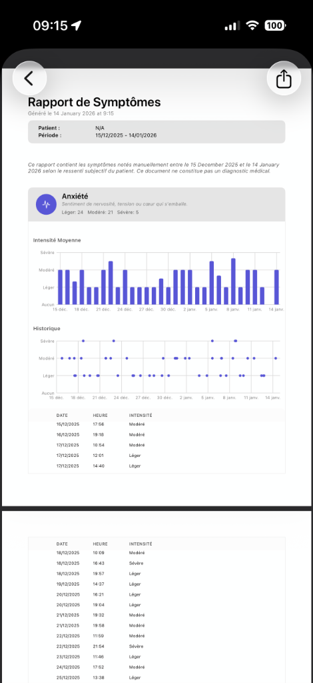This screenshot has height=683, width=313.
Task: Tap the 'Modéré: 21' count
Action: tap(101, 212)
